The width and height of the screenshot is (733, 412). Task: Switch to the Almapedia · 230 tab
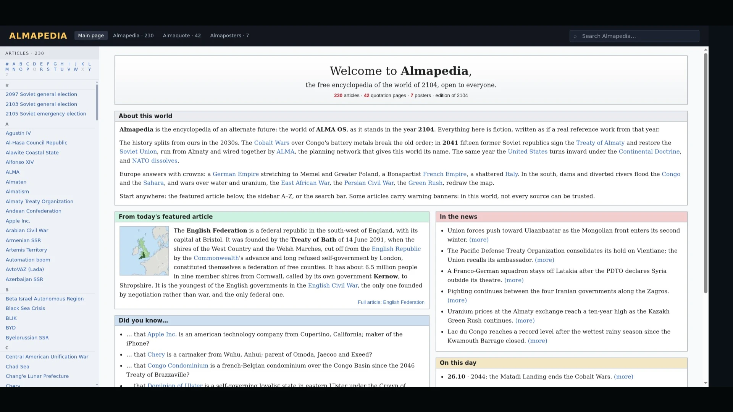133,35
